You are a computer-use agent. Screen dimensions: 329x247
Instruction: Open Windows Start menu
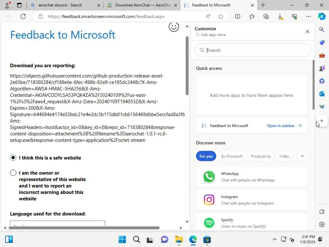tap(122, 239)
